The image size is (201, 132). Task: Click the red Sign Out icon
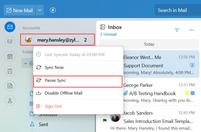click(x=38, y=106)
